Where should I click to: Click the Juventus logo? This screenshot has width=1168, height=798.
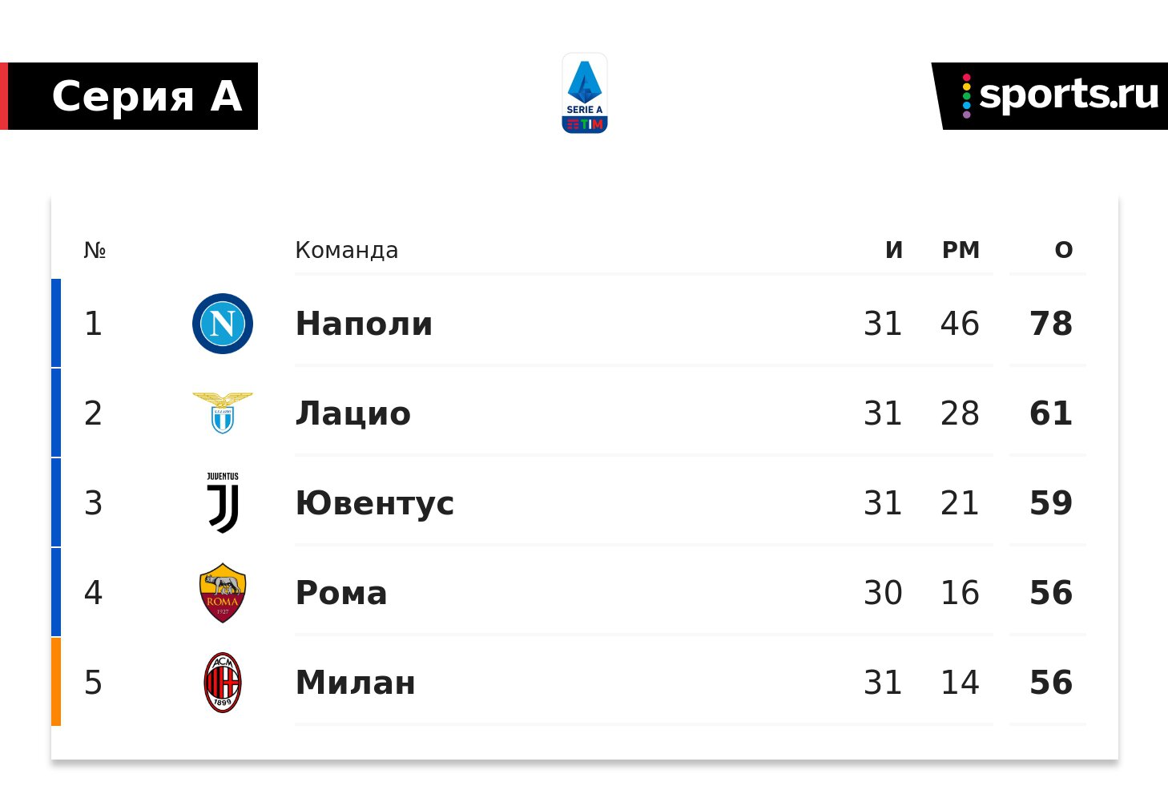[x=223, y=502]
